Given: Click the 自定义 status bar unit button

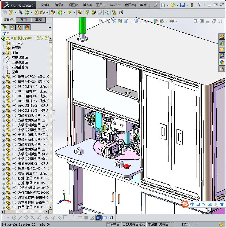Looking at the screenshot, I should (187, 225).
